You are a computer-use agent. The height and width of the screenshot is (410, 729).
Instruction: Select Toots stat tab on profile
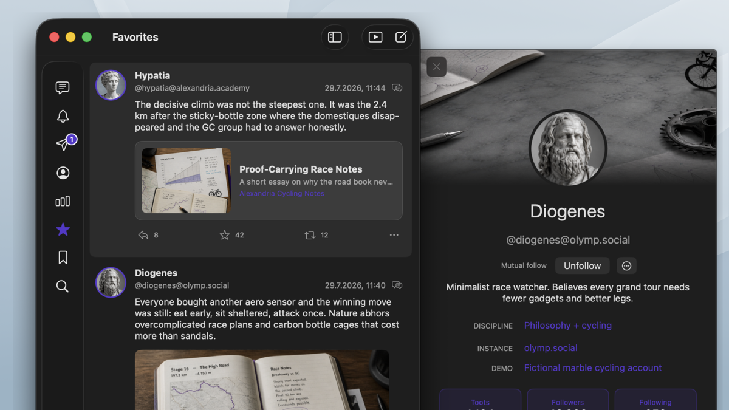coord(480,400)
